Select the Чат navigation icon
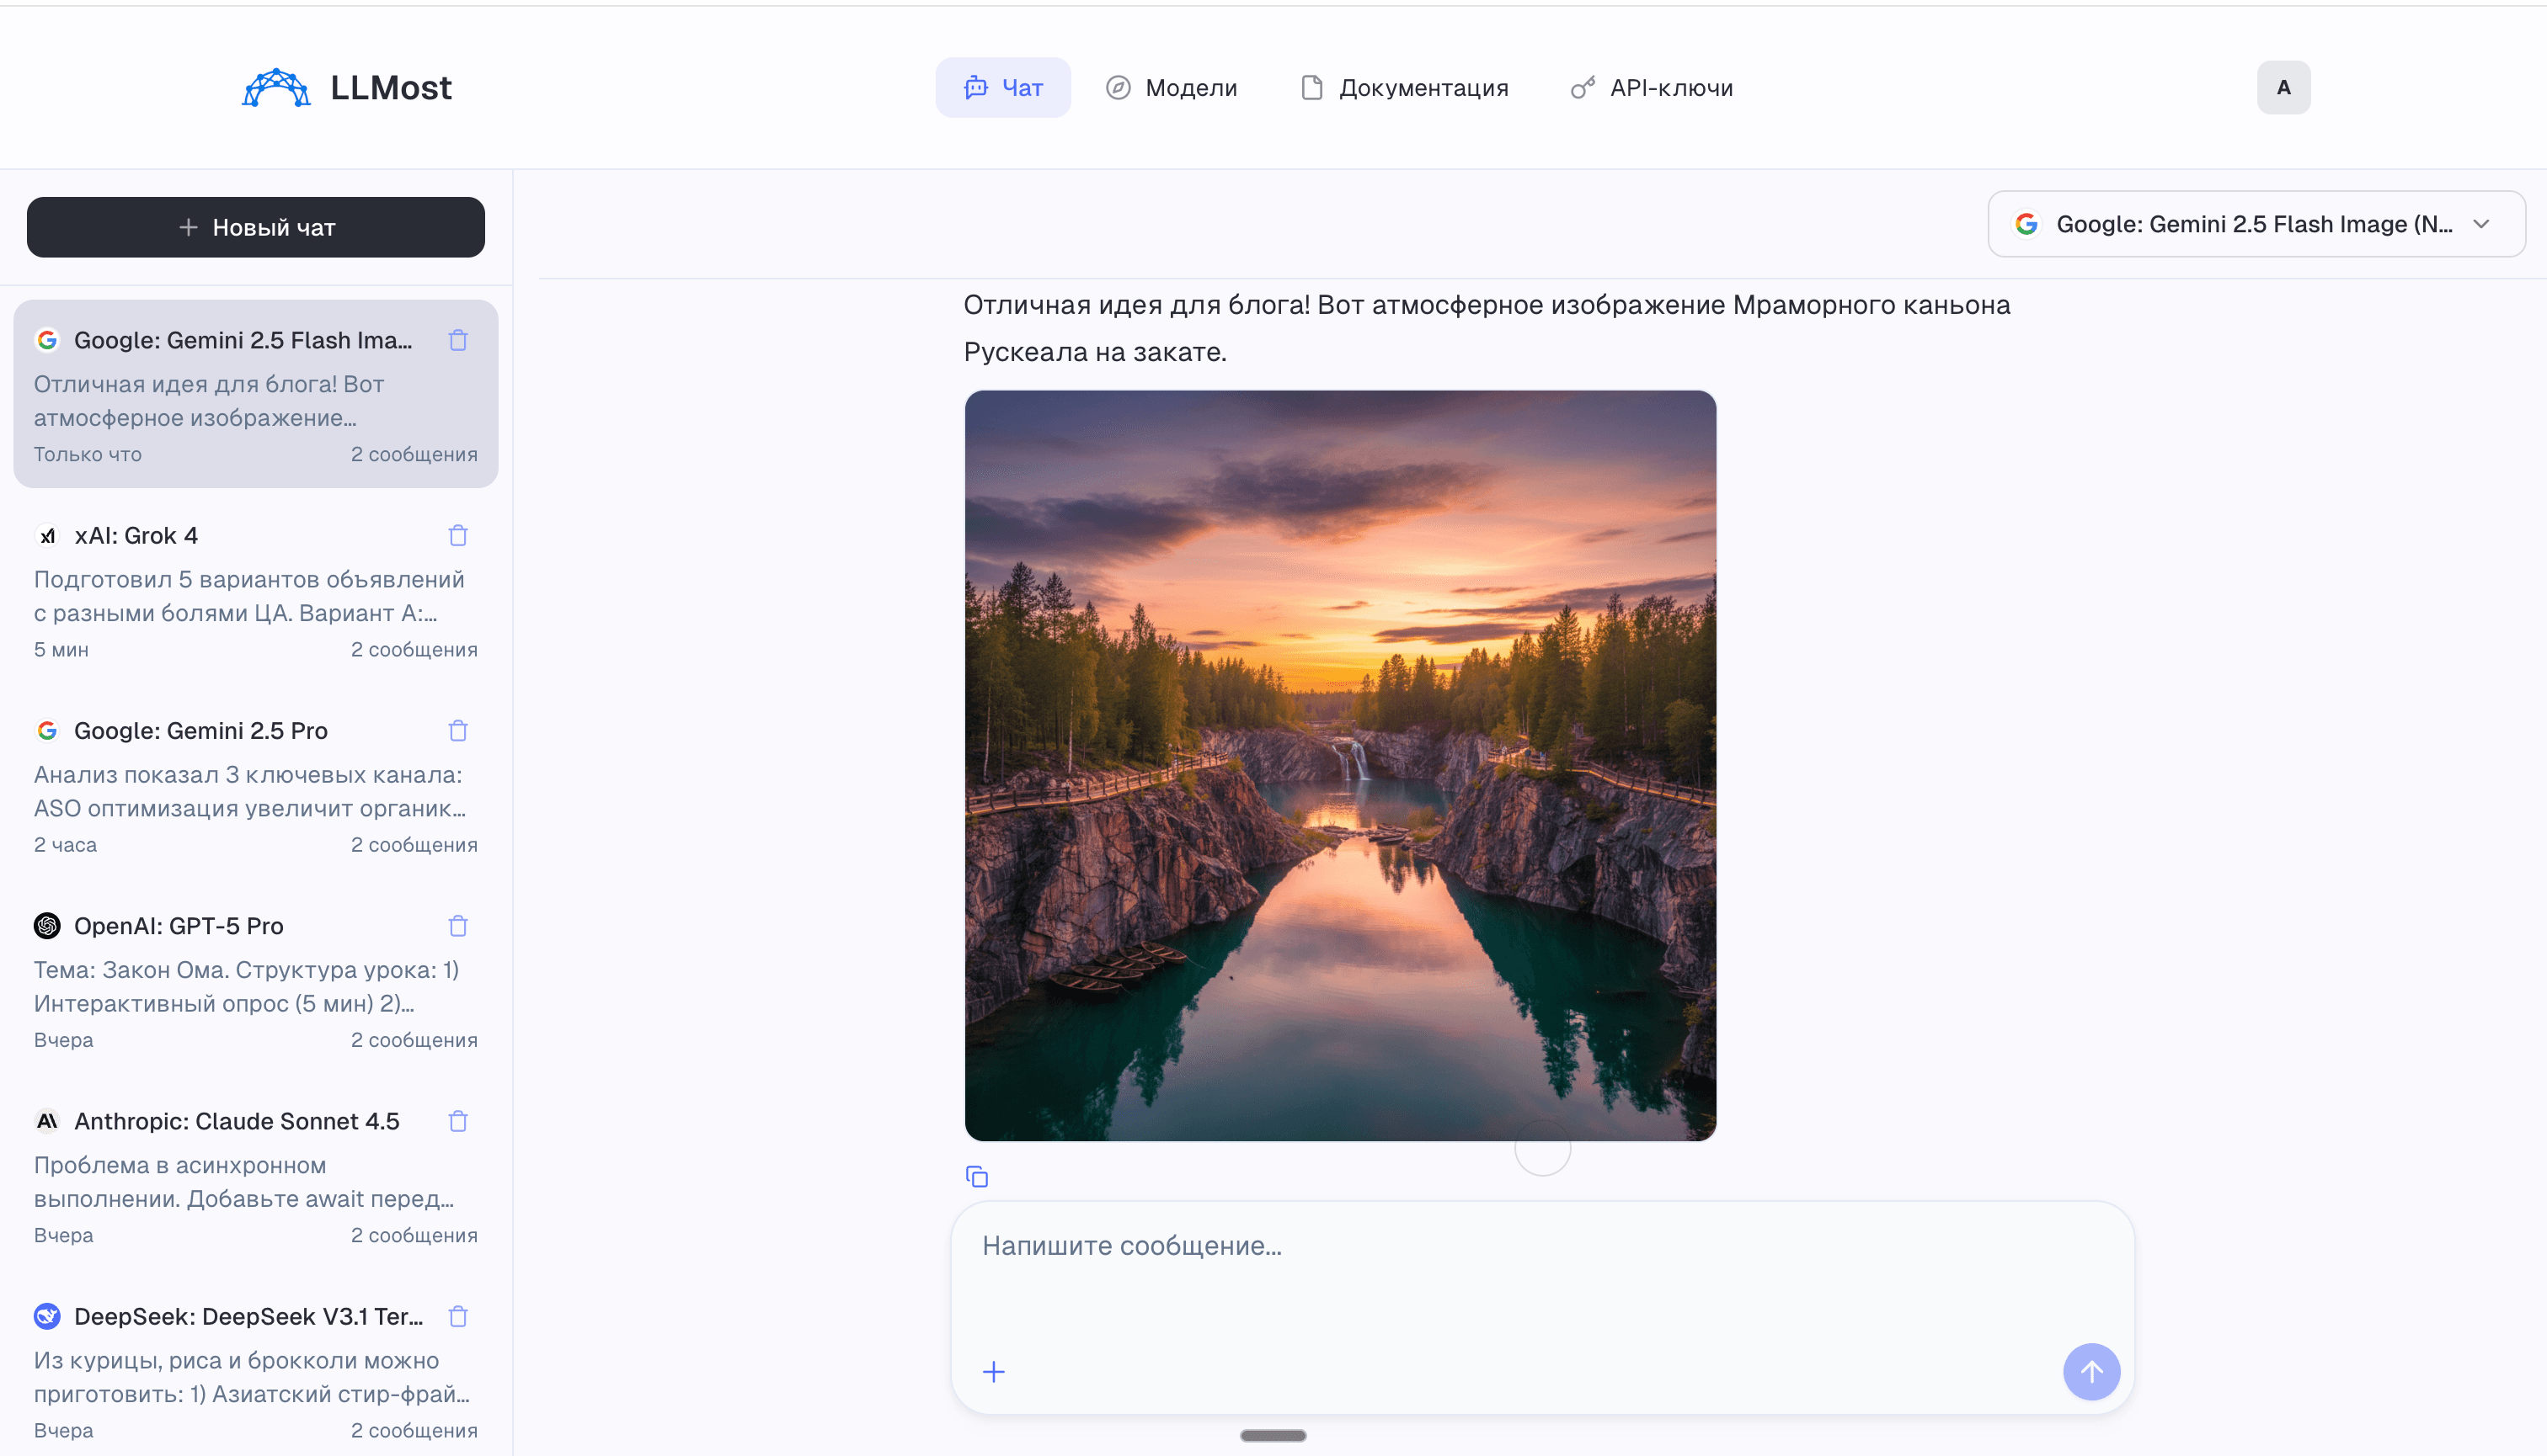 point(978,87)
